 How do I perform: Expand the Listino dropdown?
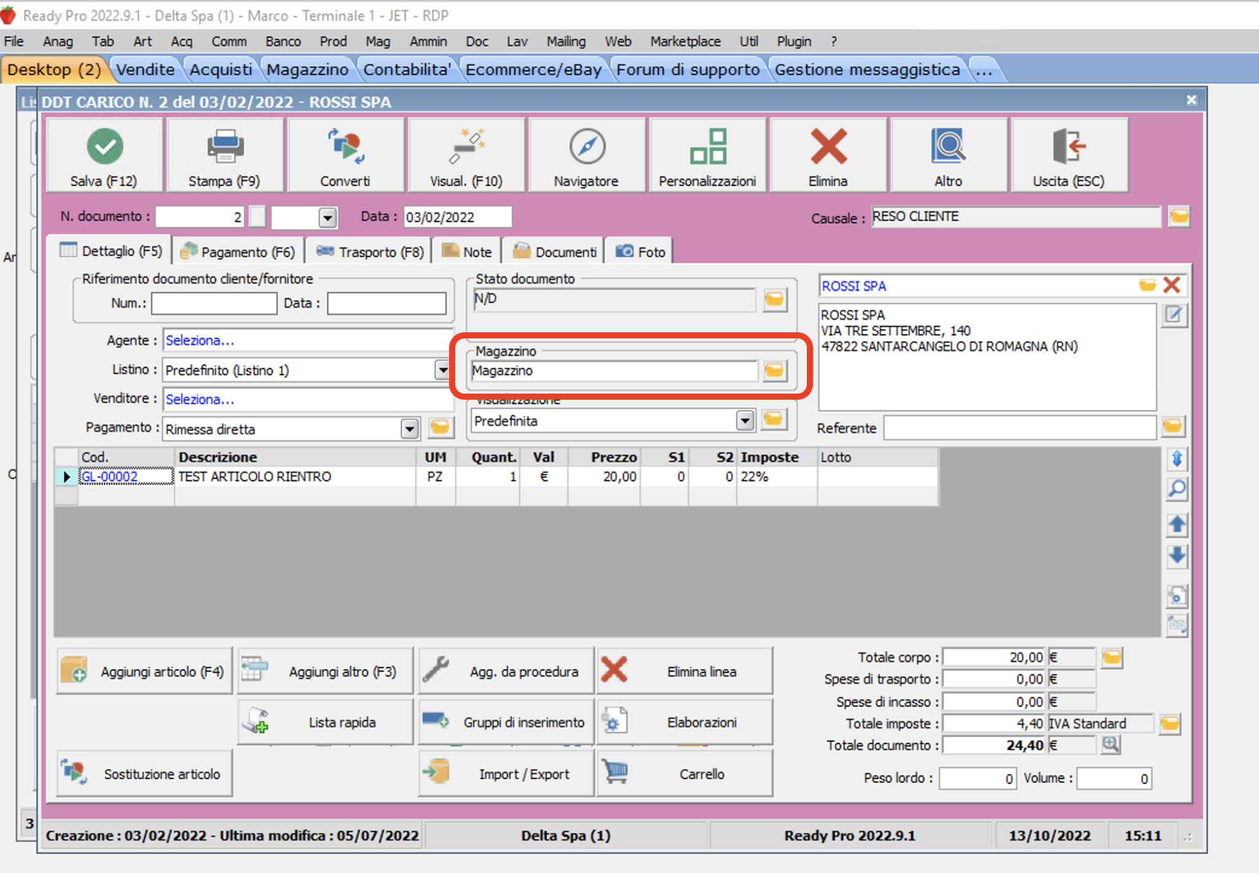442,370
